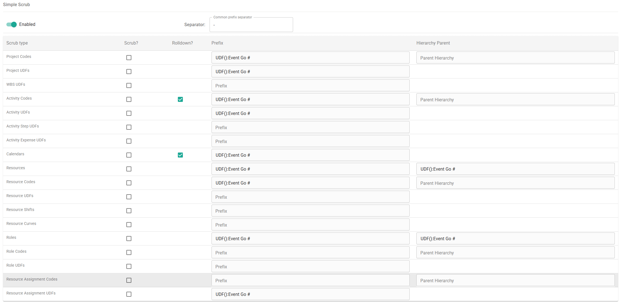Image resolution: width=624 pixels, height=307 pixels.
Task: Uncheck the Calendars rolldown checkbox
Action: [x=180, y=155]
